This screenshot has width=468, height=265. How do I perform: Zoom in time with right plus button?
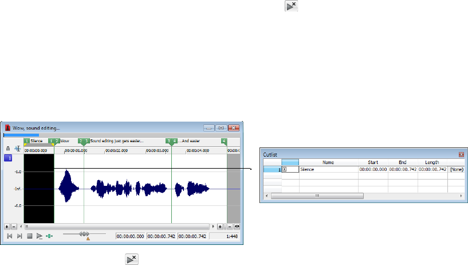(220, 227)
